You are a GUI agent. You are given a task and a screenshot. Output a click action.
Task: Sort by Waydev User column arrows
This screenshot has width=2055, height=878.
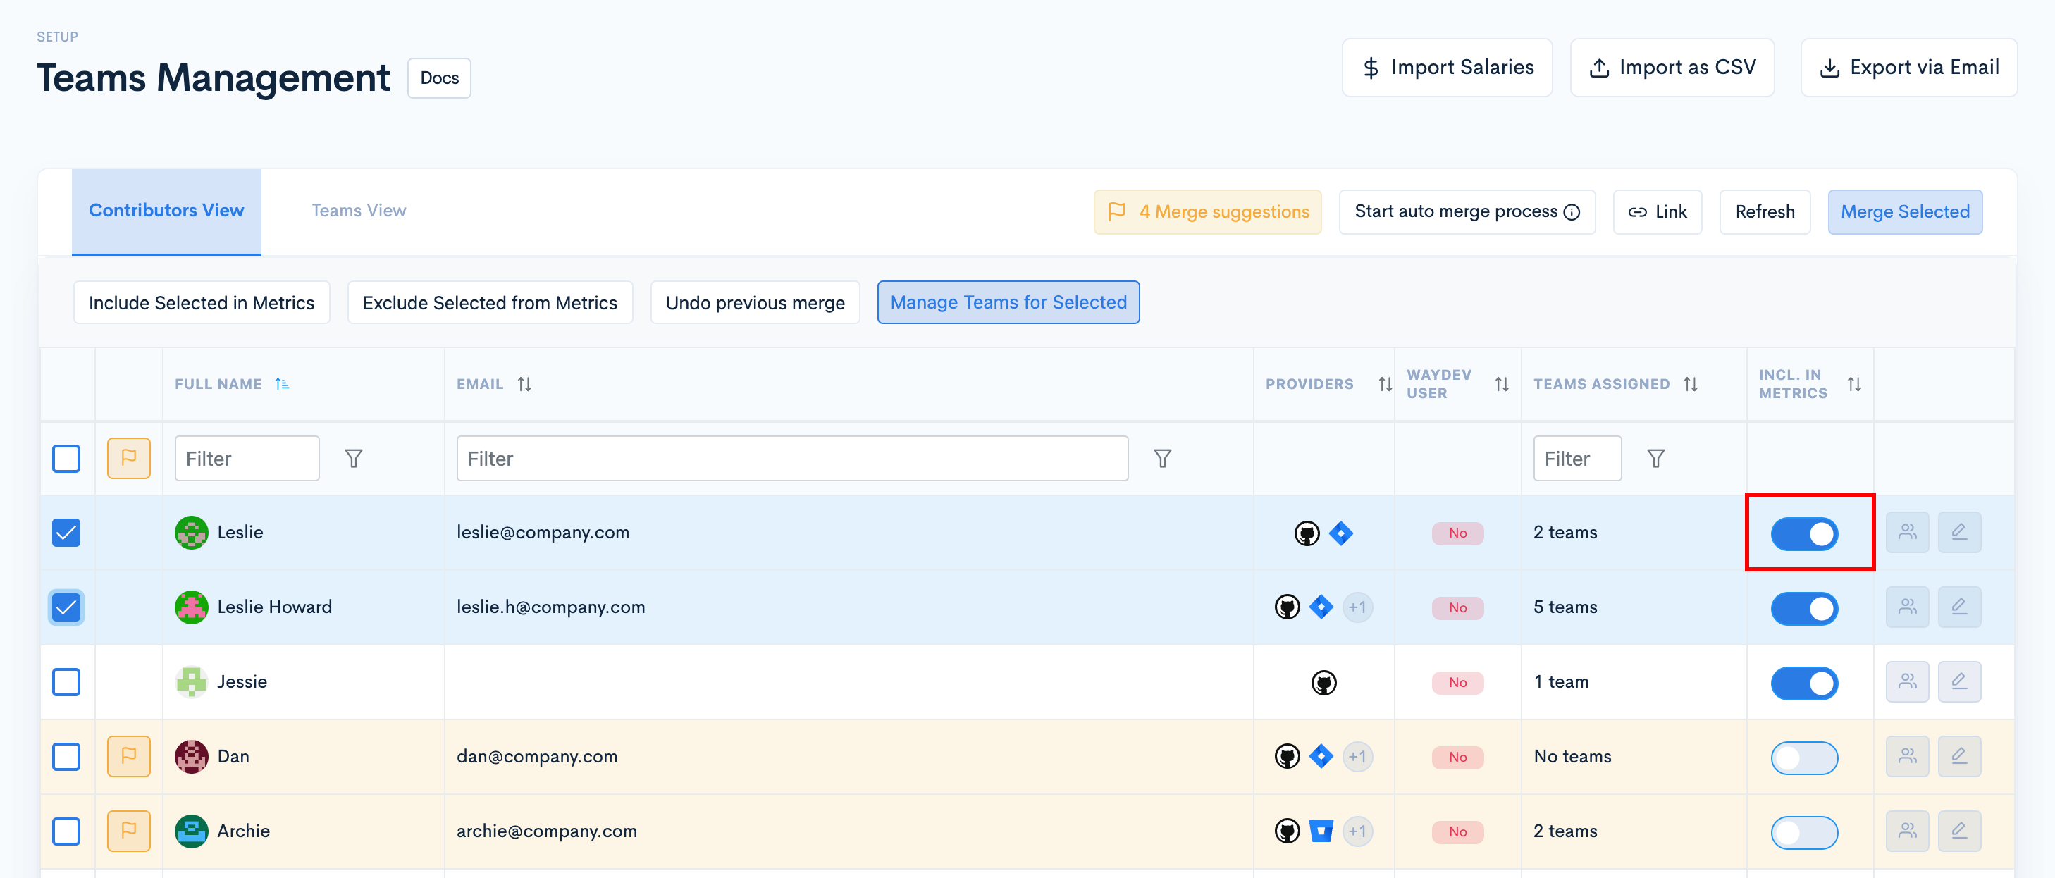(1501, 384)
